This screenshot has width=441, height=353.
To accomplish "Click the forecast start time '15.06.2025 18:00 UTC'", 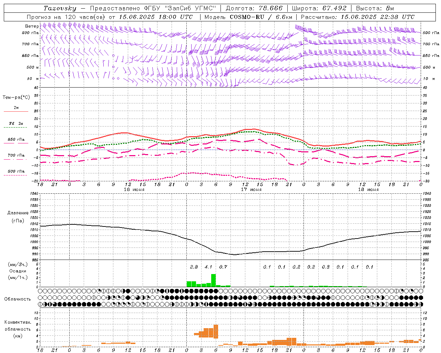I will tap(156, 17).
